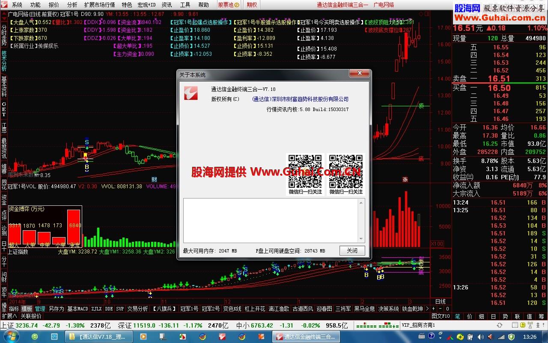
Task: Click the 股票池 button in the top bar
Action: tap(229, 5)
